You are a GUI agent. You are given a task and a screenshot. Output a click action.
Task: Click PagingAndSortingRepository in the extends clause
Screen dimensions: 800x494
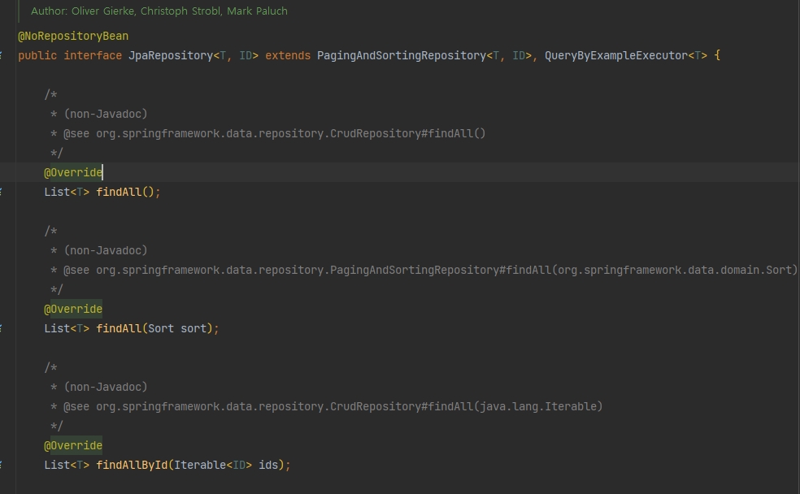402,55
